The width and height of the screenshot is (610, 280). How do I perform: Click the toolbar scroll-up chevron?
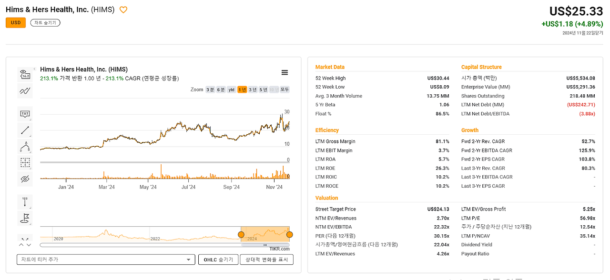pyautogui.click(x=21, y=245)
